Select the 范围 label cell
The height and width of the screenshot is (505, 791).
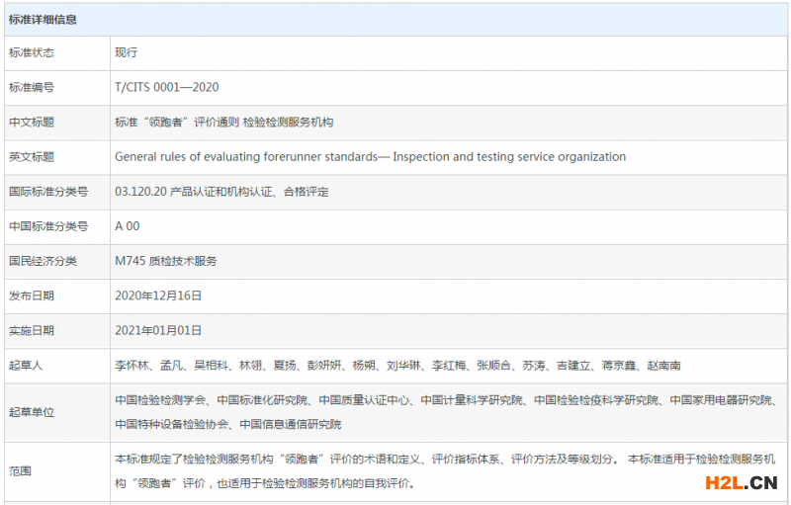57,471
